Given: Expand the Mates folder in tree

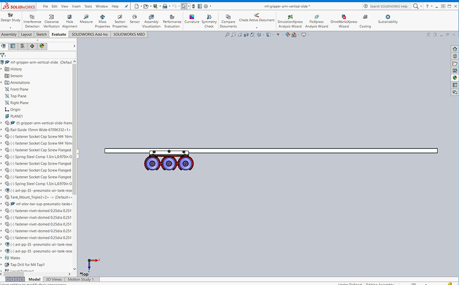Looking at the screenshot, I should coord(1,258).
